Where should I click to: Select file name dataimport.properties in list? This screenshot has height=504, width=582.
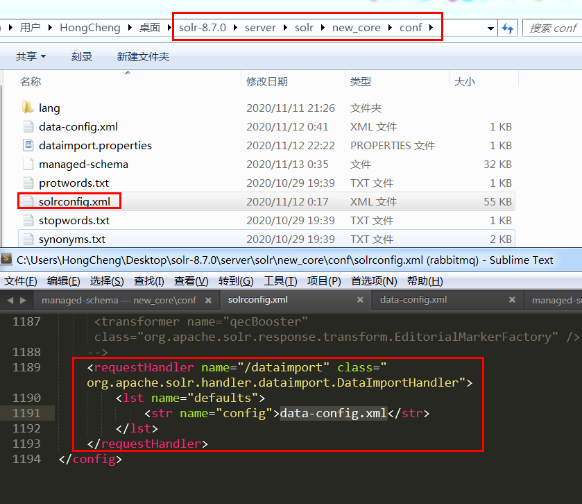pyautogui.click(x=96, y=145)
